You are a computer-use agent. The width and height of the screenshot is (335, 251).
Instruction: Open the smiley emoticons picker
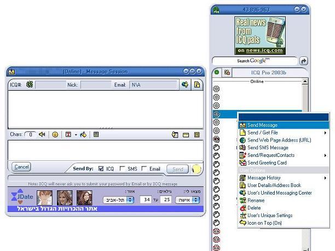55,135
